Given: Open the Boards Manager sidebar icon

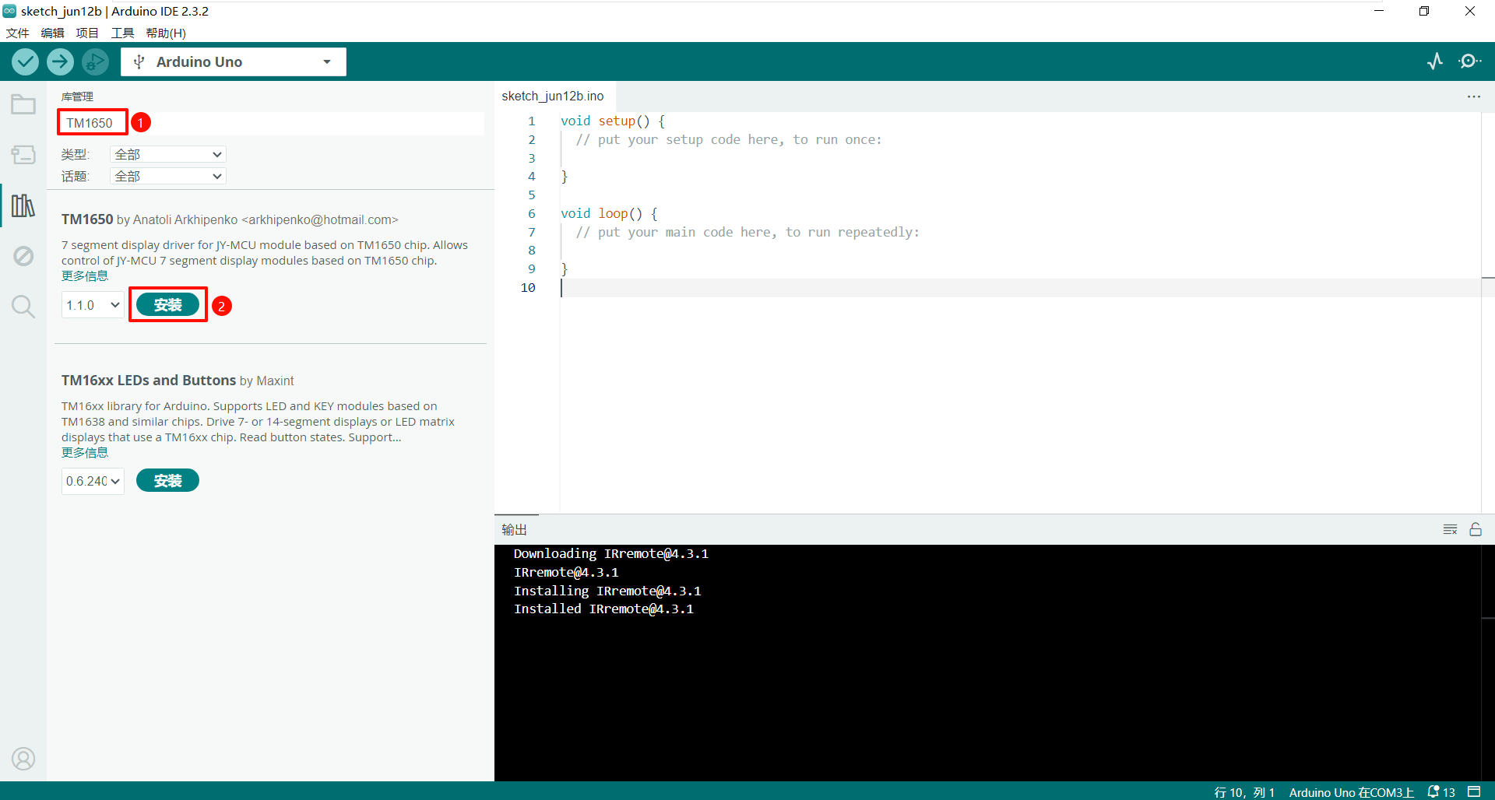Looking at the screenshot, I should [23, 155].
